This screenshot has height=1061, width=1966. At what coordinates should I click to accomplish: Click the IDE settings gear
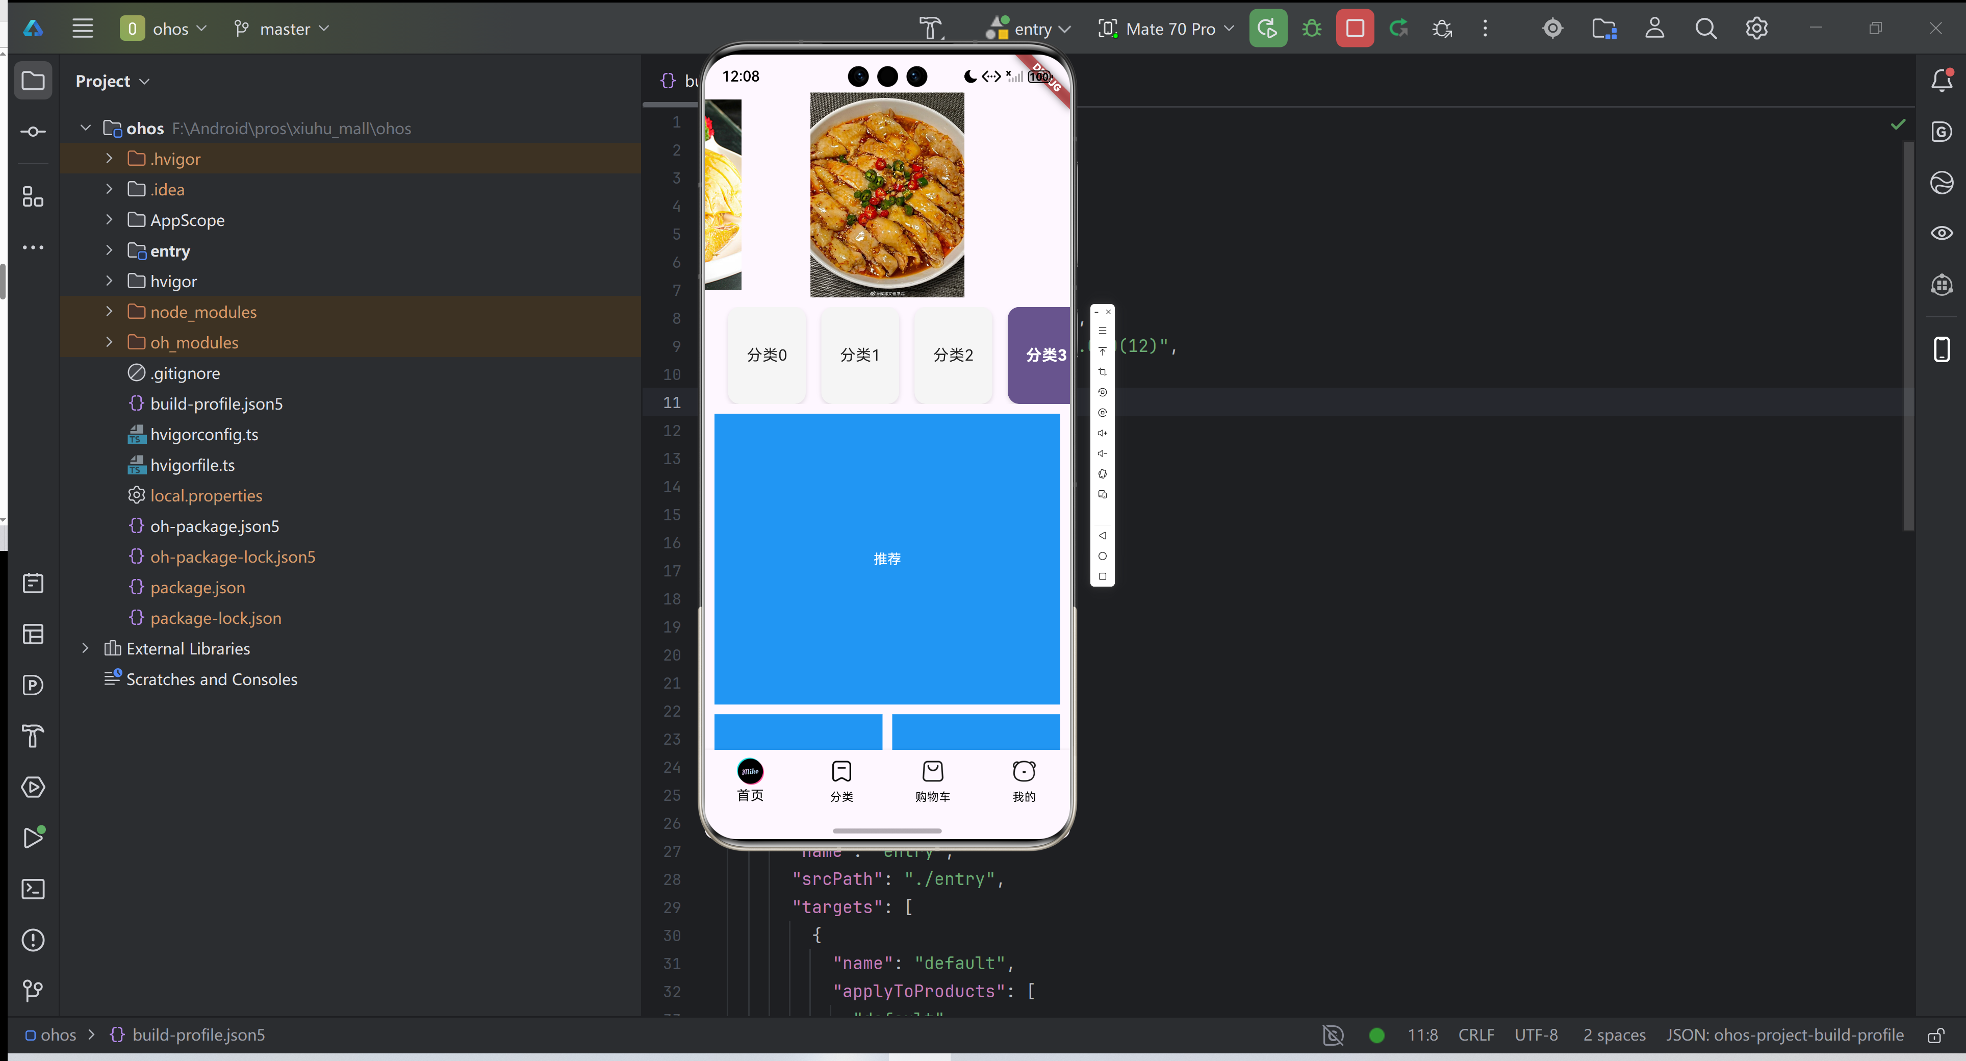point(1756,29)
